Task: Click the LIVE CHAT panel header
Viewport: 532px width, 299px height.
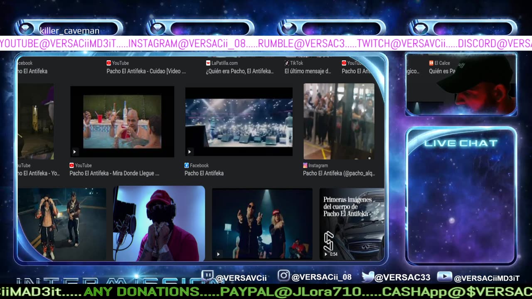Action: pos(461,143)
